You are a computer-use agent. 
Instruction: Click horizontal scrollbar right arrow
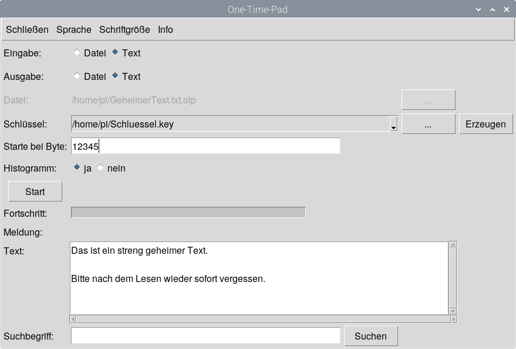(453, 320)
